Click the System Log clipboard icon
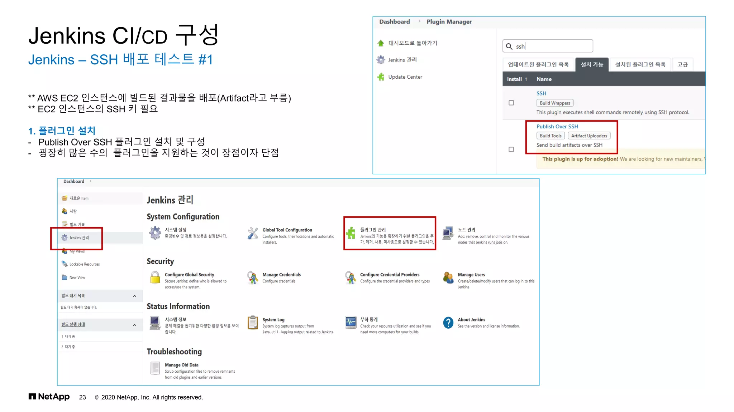 253,323
